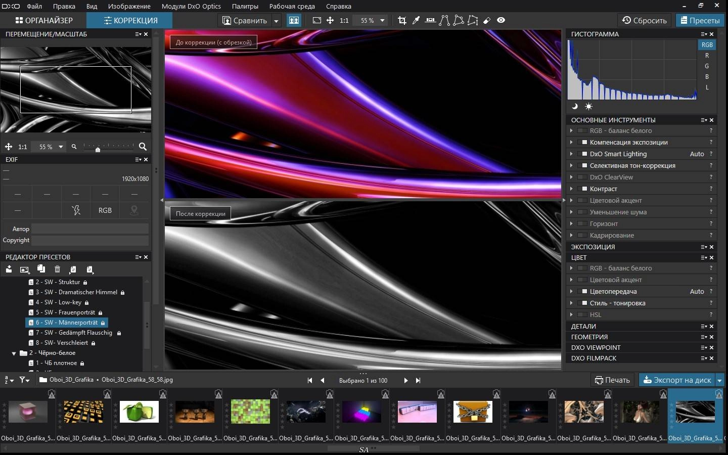Select preset 4 - SW - Low-key

58,302
